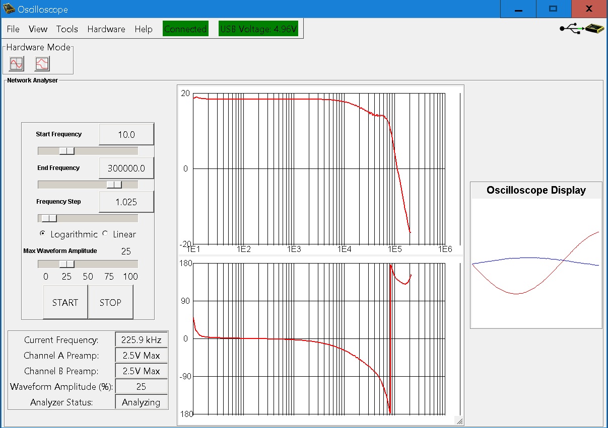Click the Start Frequency slider handle
Screen dimensions: 608x428
click(x=66, y=151)
